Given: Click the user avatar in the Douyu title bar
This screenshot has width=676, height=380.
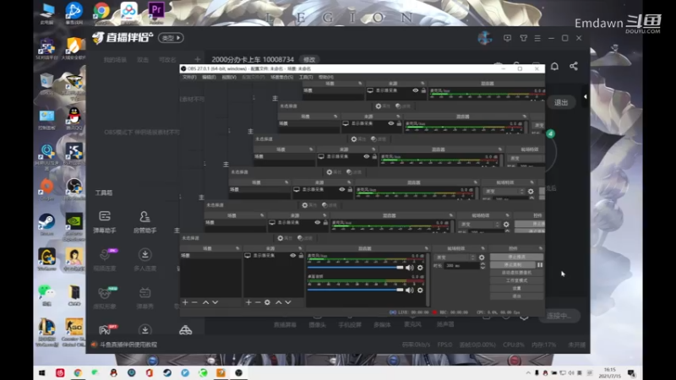Looking at the screenshot, I should pyautogui.click(x=485, y=38).
